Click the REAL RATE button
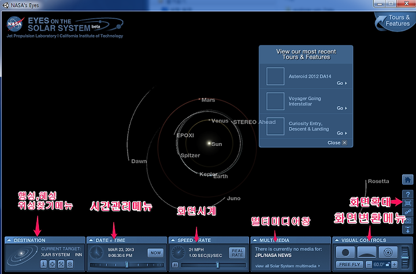The height and width of the screenshot is (274, 416). [x=237, y=253]
